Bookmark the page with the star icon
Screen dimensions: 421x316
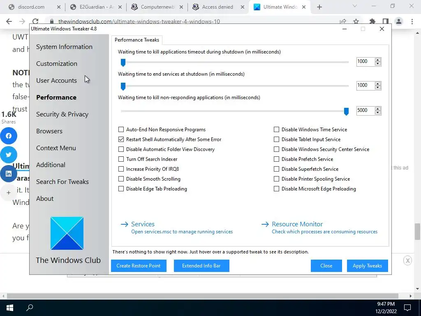(356, 21)
